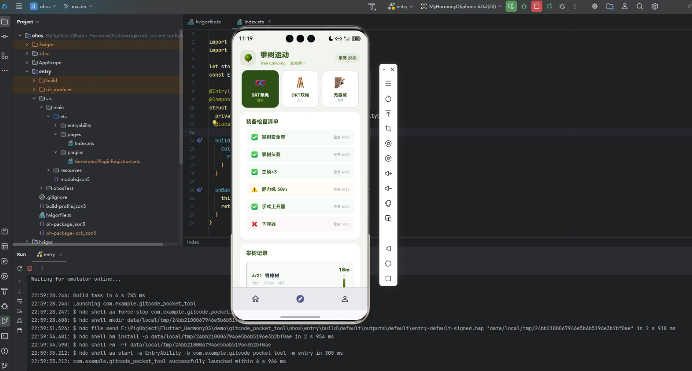The image size is (692, 371).
Task: Open MyHarmonyOSphone device selector dropdown
Action: click(461, 6)
